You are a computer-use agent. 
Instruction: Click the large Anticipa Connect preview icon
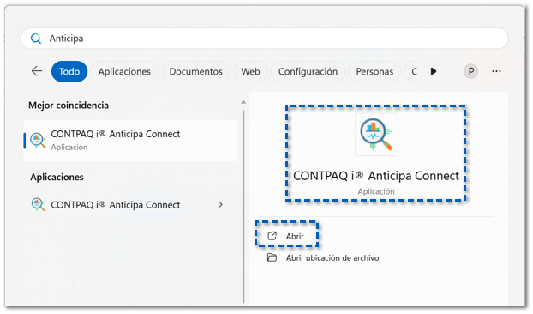click(376, 135)
